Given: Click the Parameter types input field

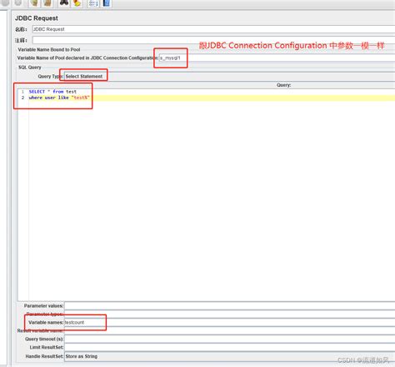Looking at the screenshot, I should (x=229, y=314).
